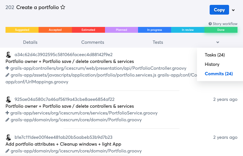Open commit 925ae04a580c7a46af5619a43cbe8aee6854af22
The width and height of the screenshot is (243, 156).
pos(64,99)
